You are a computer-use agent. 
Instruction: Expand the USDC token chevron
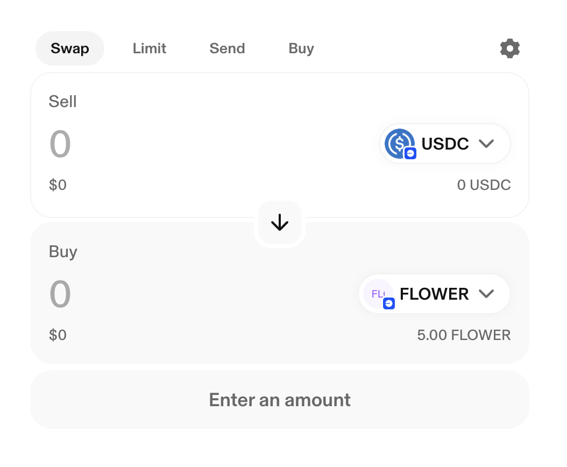486,144
